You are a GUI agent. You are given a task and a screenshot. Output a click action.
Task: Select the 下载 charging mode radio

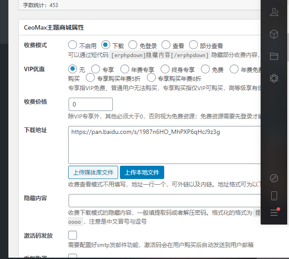pyautogui.click(x=106, y=45)
